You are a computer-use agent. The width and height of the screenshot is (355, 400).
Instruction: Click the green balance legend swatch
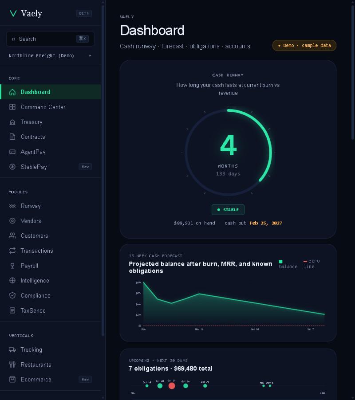280,262
